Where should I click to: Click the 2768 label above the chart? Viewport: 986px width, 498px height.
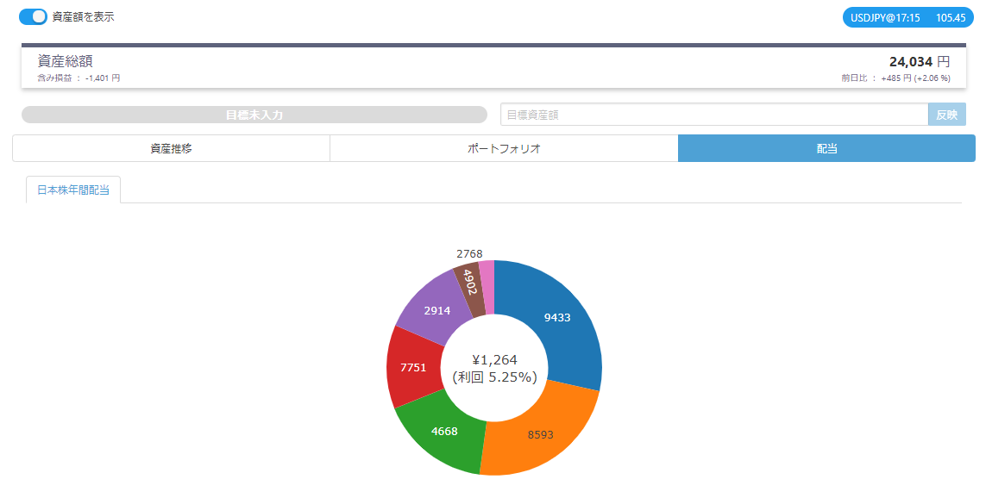click(x=469, y=253)
